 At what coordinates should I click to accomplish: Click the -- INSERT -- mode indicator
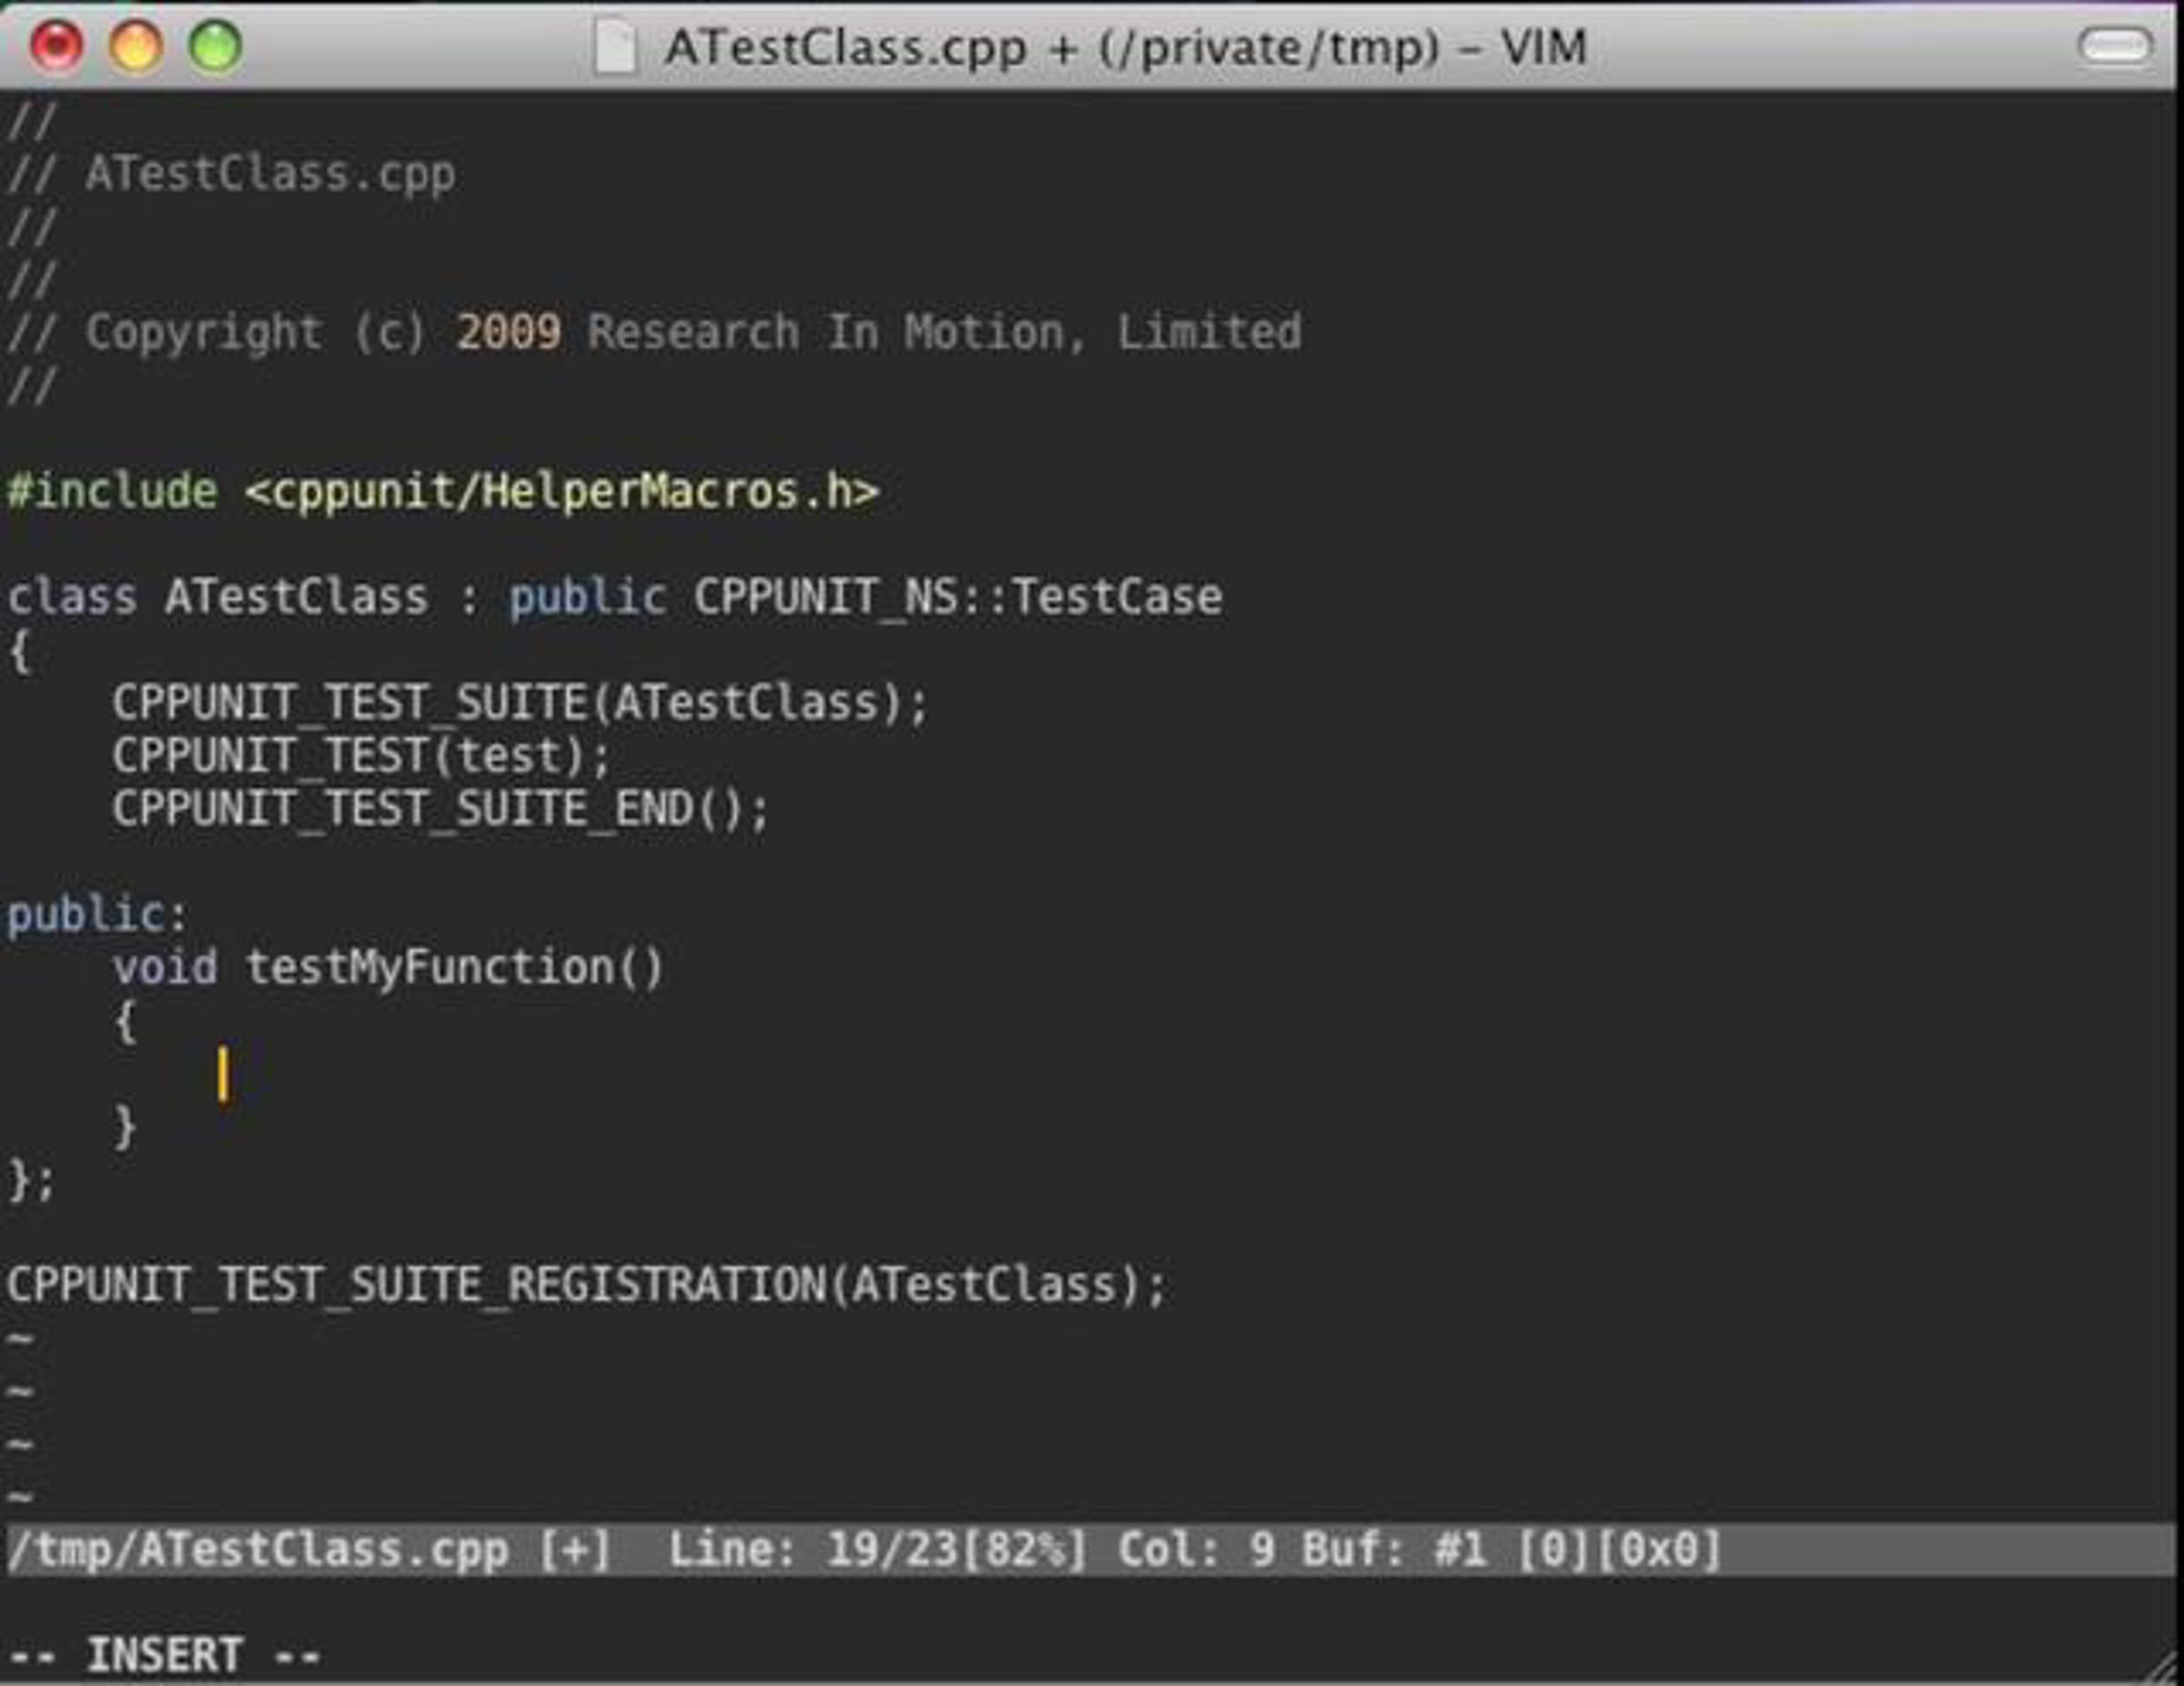164,1656
